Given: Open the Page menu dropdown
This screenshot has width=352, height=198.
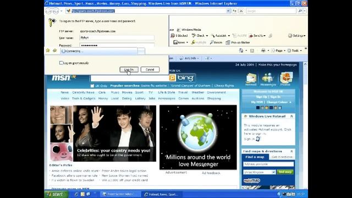Looking at the screenshot, I should tap(284, 51).
